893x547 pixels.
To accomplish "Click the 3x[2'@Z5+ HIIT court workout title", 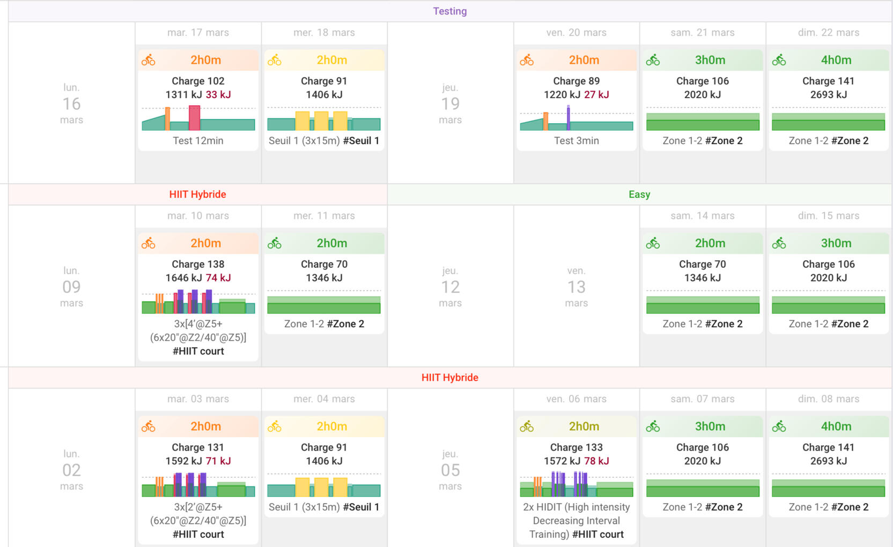I will [198, 521].
